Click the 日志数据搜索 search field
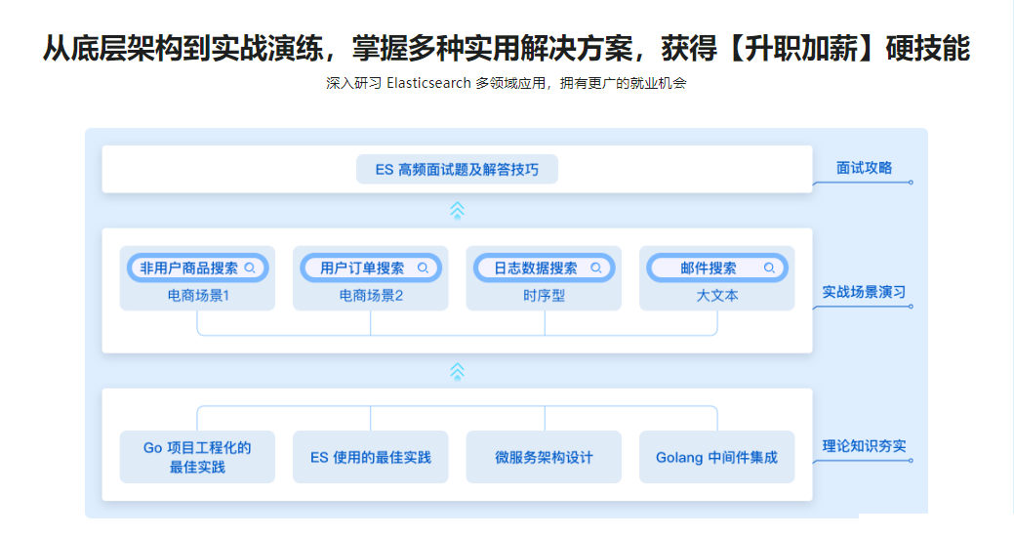This screenshot has width=1014, height=536. 536,268
